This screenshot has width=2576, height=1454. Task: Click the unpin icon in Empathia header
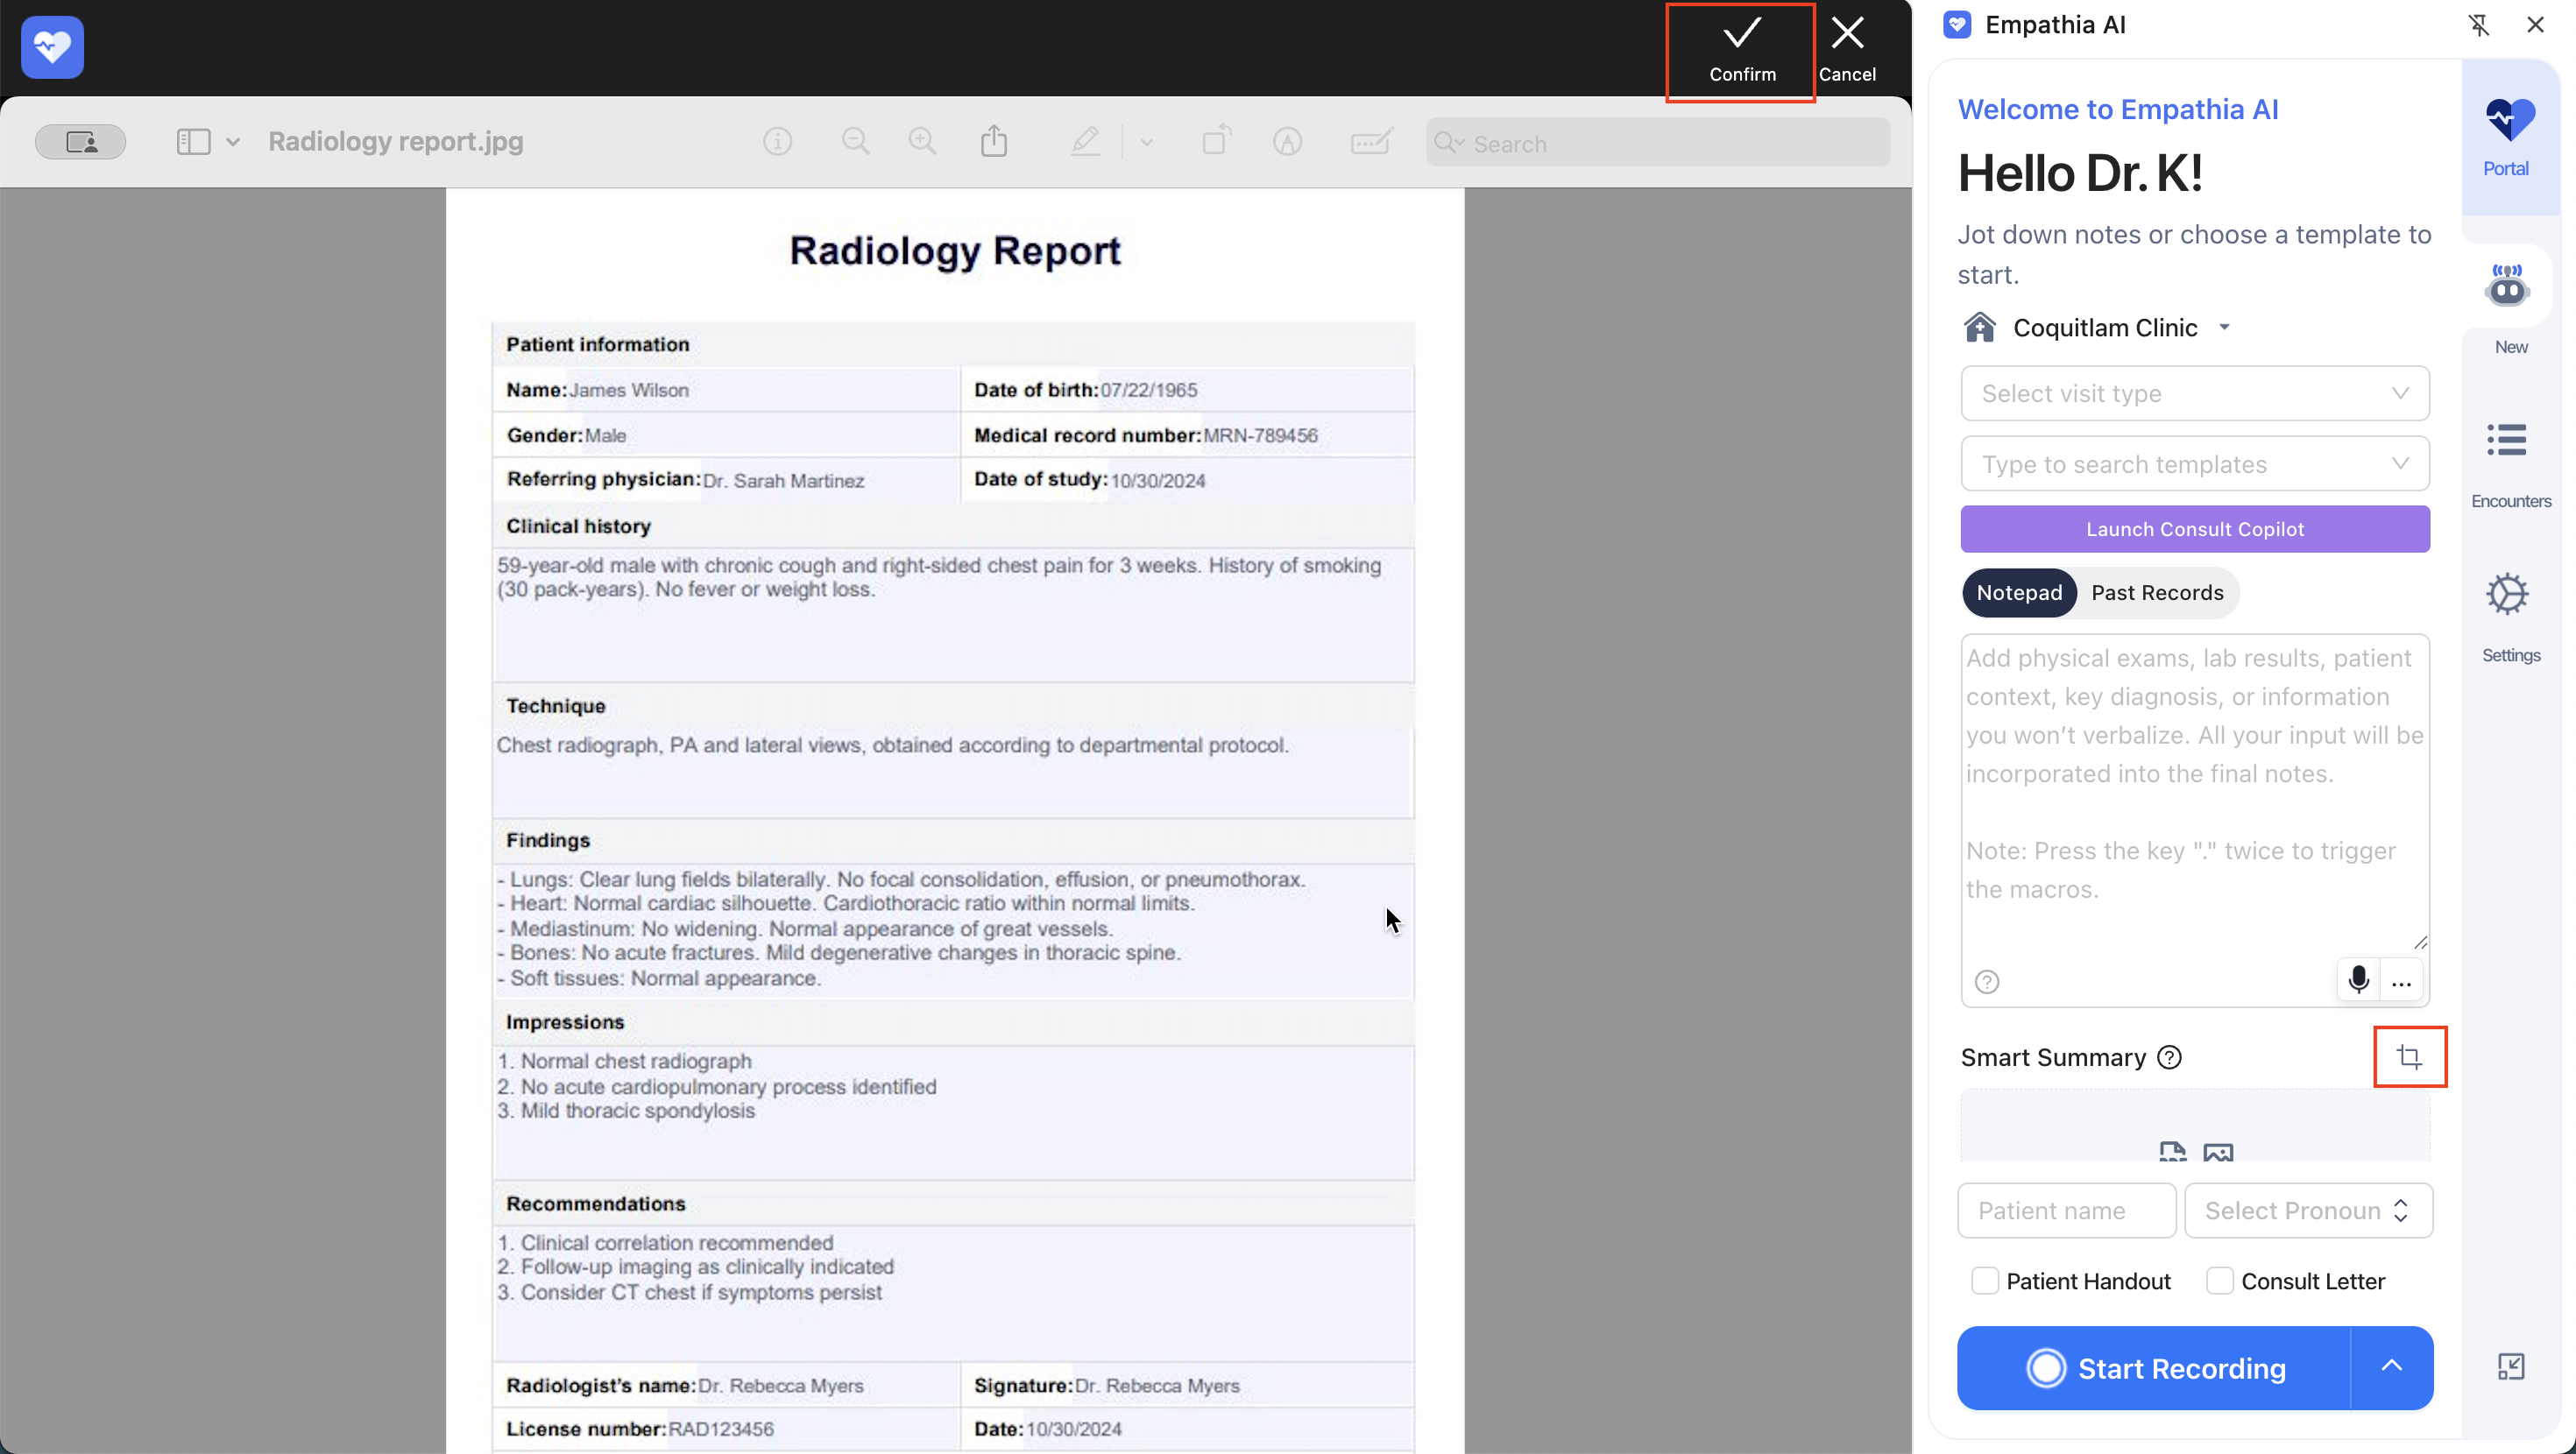pos(2478,25)
